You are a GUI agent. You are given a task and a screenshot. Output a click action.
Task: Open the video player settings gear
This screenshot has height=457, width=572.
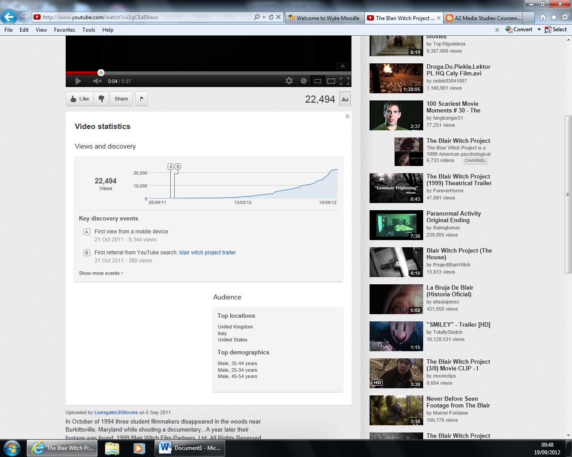point(289,81)
